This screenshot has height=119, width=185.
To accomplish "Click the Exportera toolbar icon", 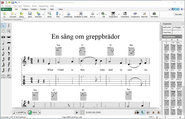I will [38, 14].
